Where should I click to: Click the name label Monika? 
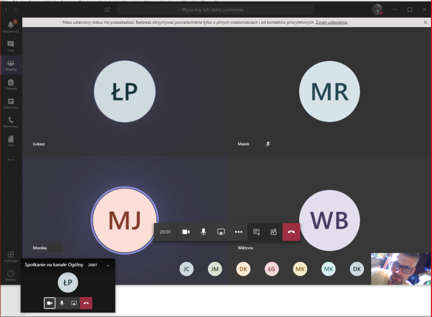pyautogui.click(x=40, y=248)
